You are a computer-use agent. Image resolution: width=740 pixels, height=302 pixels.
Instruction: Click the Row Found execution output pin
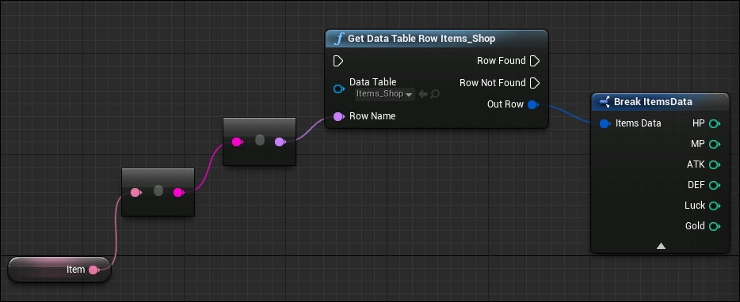tap(535, 61)
